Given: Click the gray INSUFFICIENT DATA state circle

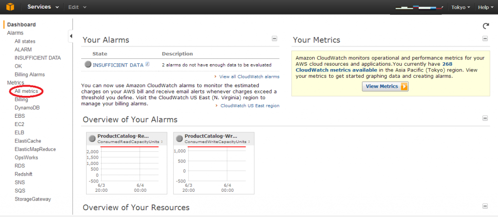Looking at the screenshot, I should tap(88, 65).
